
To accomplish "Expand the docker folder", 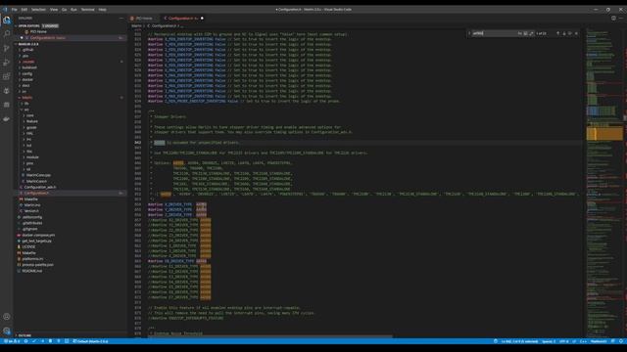I will (x=27, y=79).
